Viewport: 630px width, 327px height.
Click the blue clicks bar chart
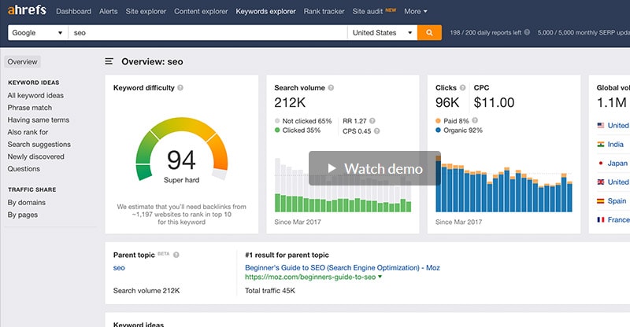coord(504,184)
